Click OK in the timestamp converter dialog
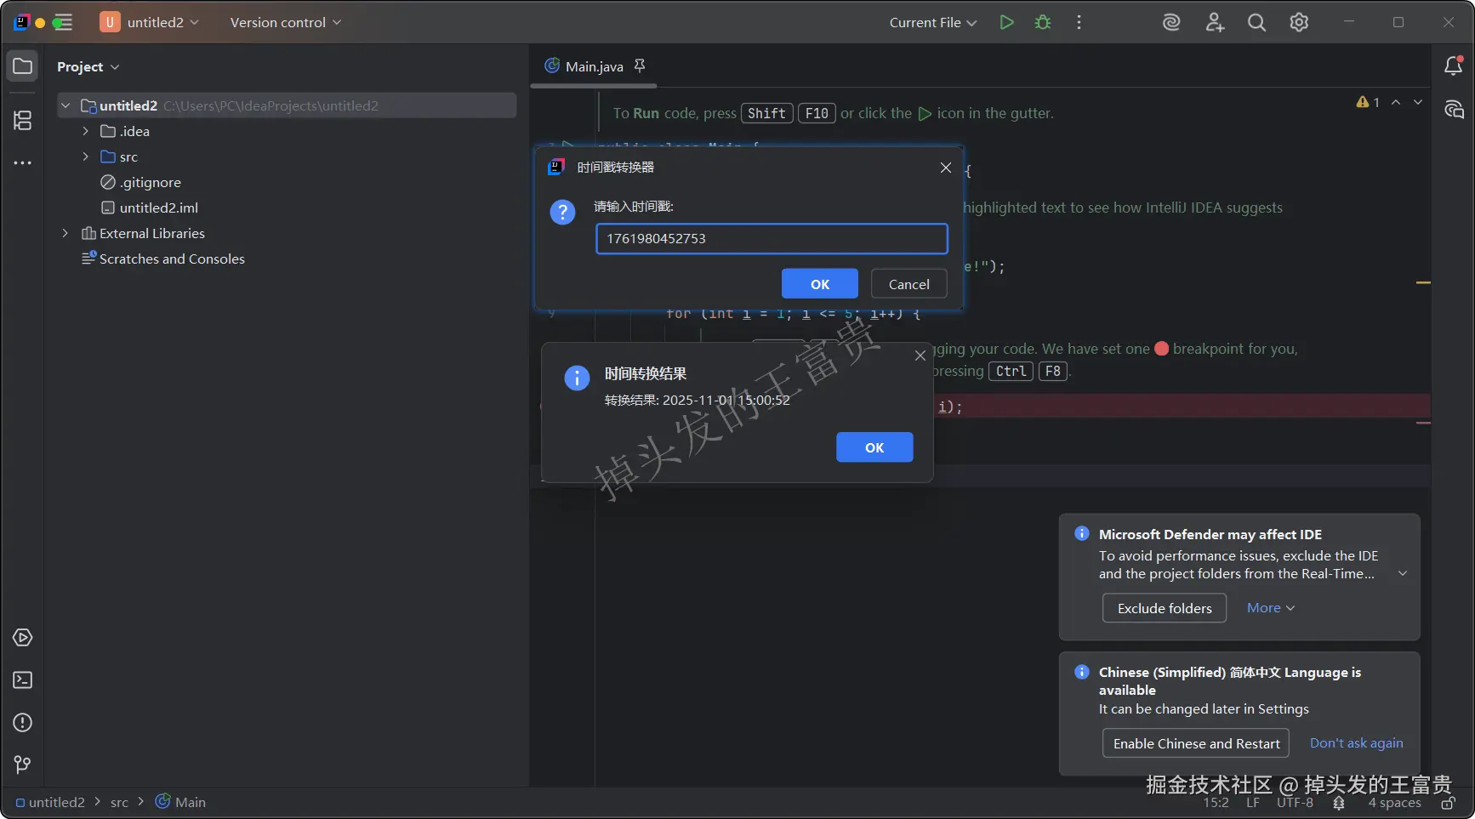The height and width of the screenshot is (819, 1475). [x=819, y=284]
